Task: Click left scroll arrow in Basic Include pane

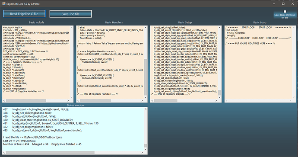Action: [x=4, y=100]
